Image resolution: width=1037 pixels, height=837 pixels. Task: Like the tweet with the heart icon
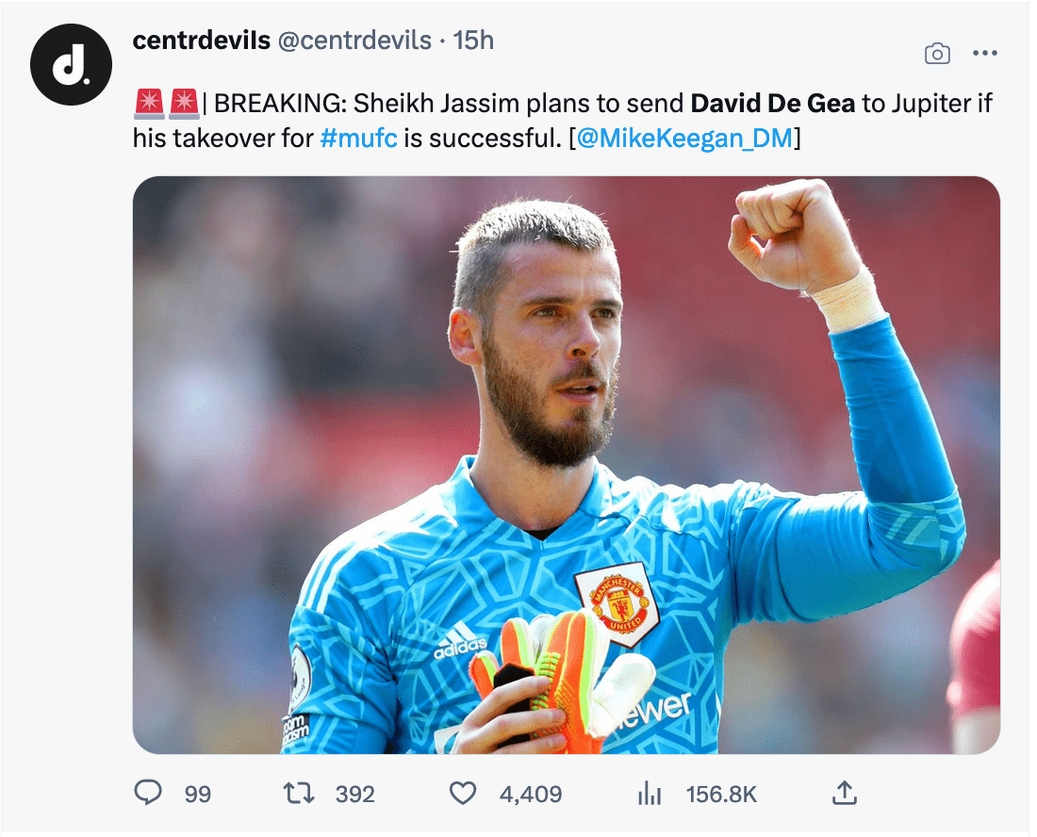(x=462, y=794)
